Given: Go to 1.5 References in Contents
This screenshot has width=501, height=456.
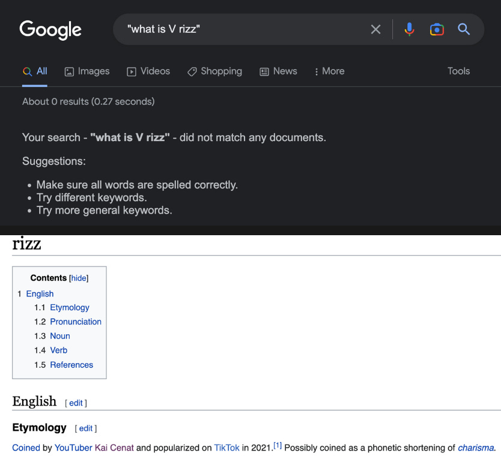Looking at the screenshot, I should click(x=71, y=365).
